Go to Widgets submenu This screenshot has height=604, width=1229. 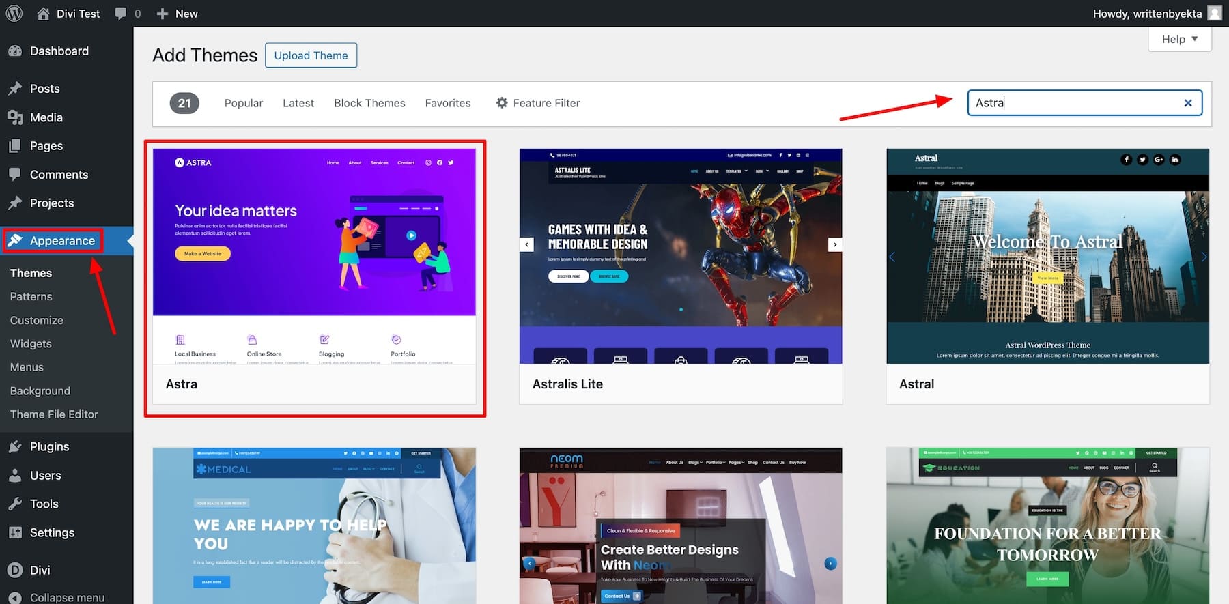(x=31, y=343)
